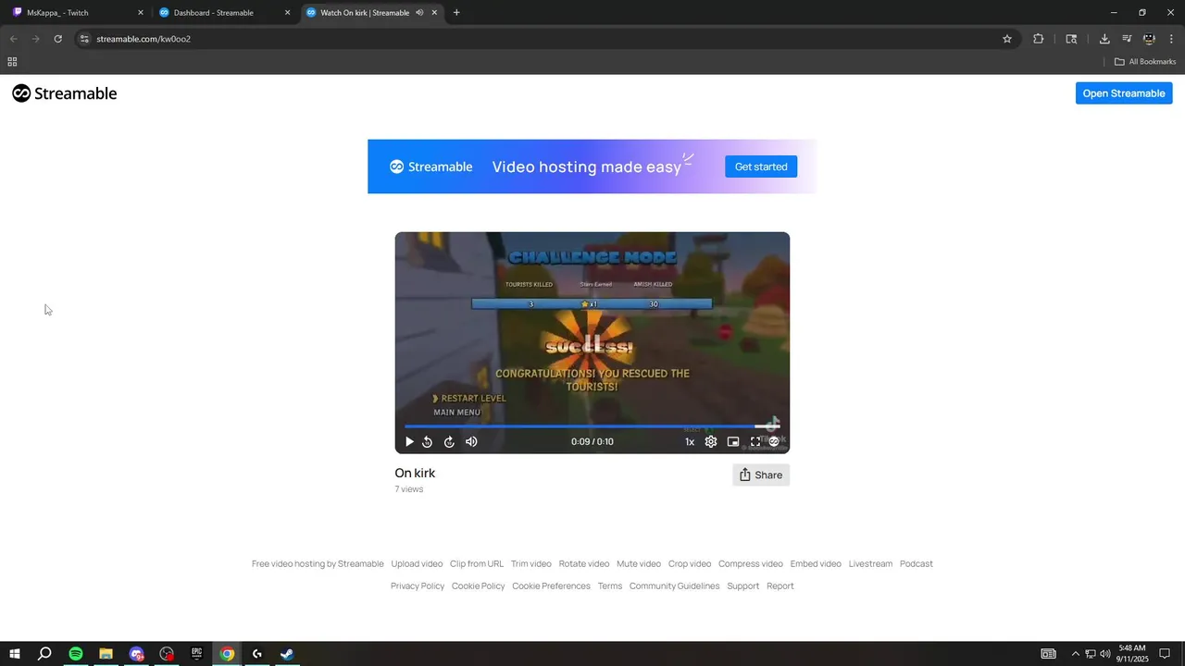Screen dimensions: 1185x666
Task: Bookmark this page with the star
Action: [x=1007, y=39]
